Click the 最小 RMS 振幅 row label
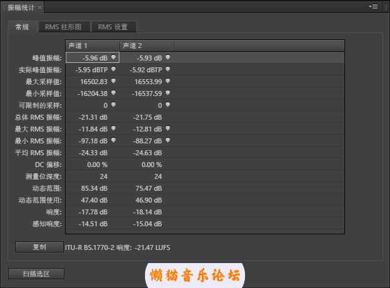Viewport: 390px width, 288px height. pyautogui.click(x=38, y=141)
